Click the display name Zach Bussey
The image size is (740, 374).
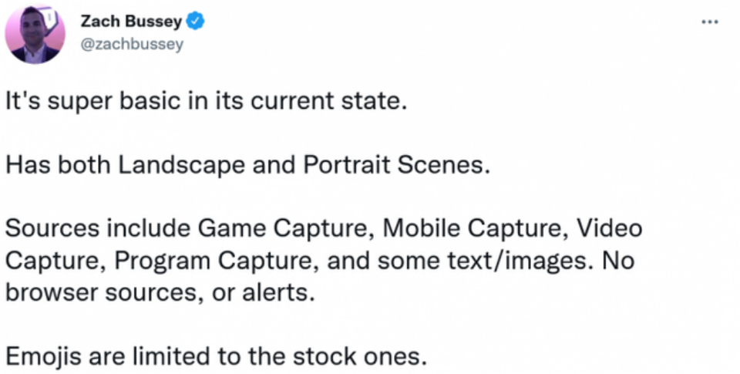[135, 22]
